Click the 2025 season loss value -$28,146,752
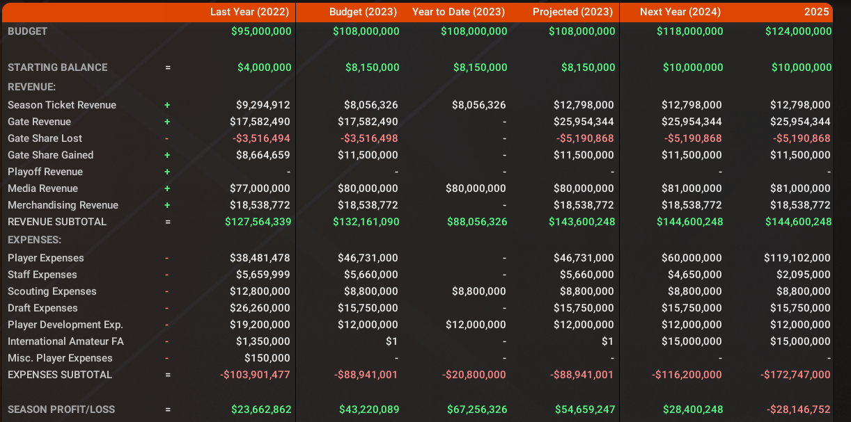Screen dimensions: 851x422 point(799,409)
